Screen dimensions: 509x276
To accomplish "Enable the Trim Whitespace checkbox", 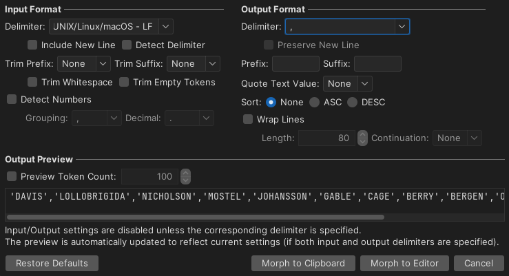I will pyautogui.click(x=32, y=82).
